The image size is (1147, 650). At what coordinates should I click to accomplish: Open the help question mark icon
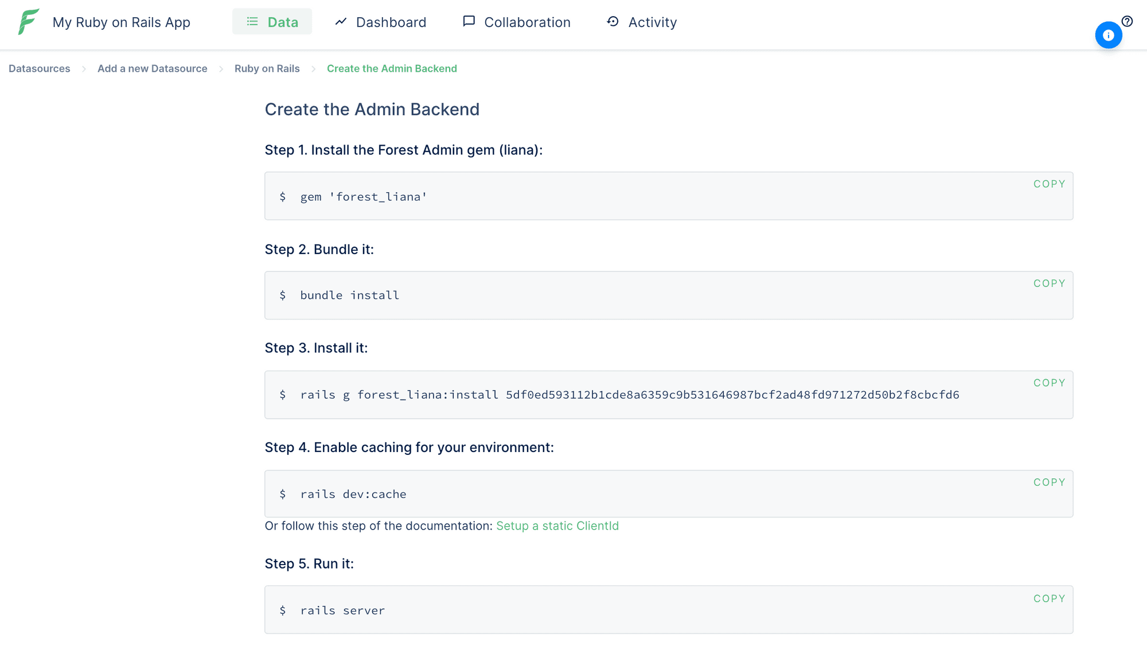[x=1127, y=21]
